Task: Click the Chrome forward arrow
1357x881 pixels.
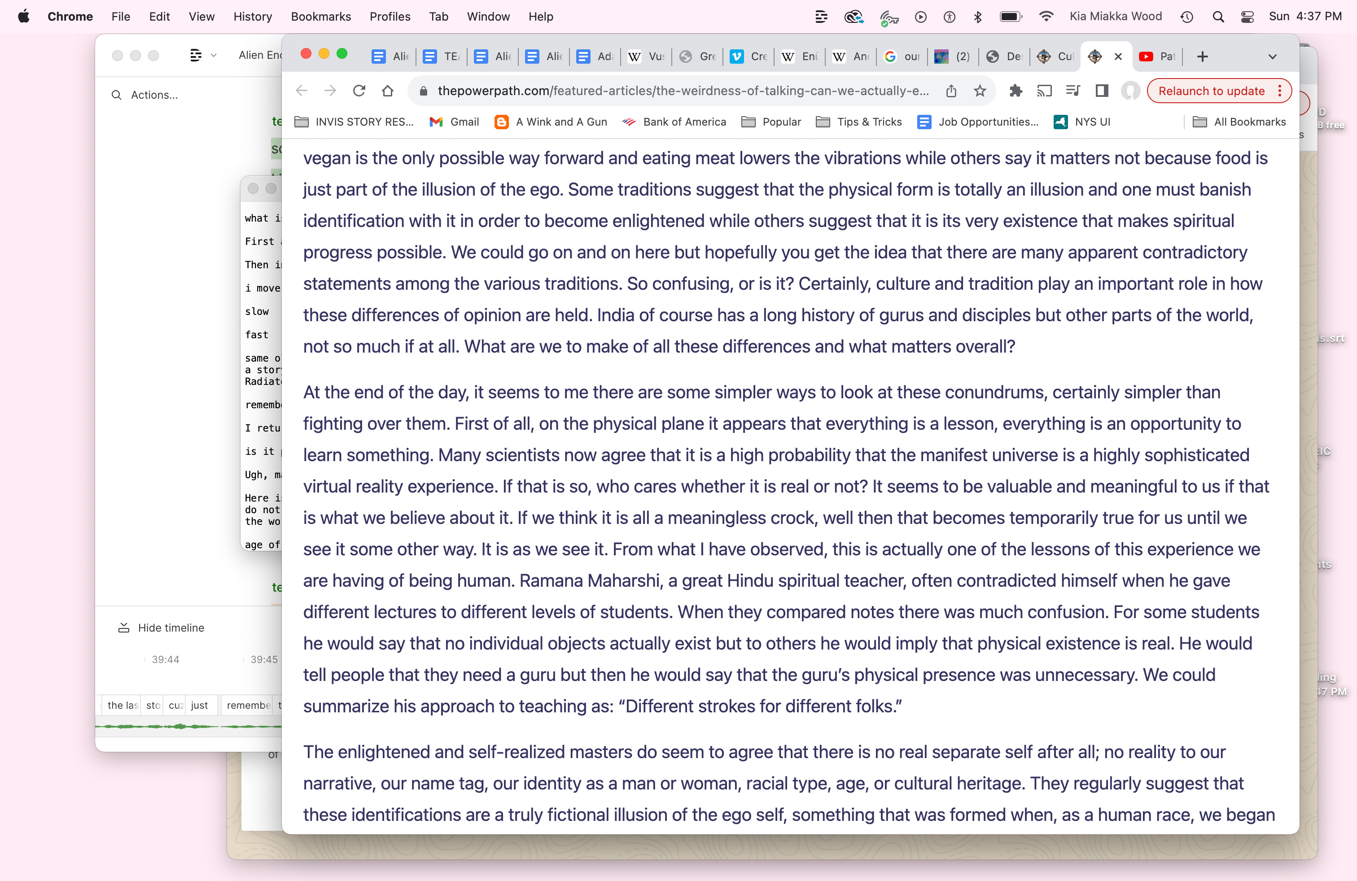Action: pyautogui.click(x=330, y=91)
